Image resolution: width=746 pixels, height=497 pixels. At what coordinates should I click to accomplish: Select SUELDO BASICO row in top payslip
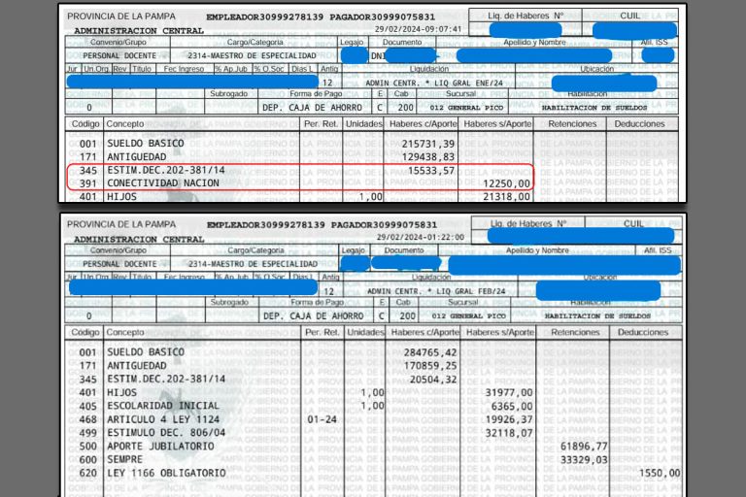point(372,144)
